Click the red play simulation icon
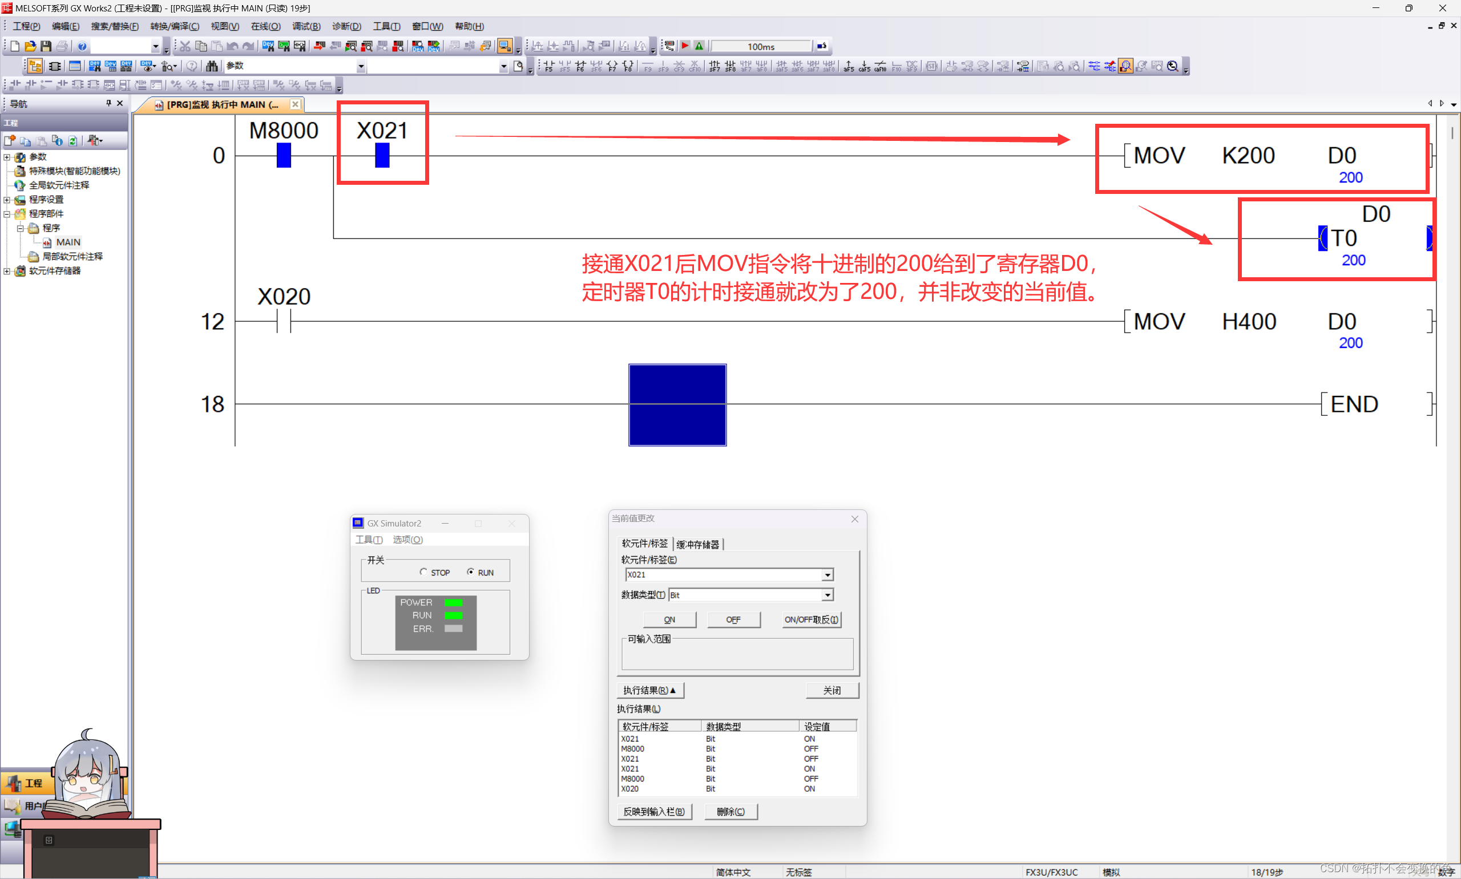This screenshot has height=879, width=1461. tap(685, 46)
